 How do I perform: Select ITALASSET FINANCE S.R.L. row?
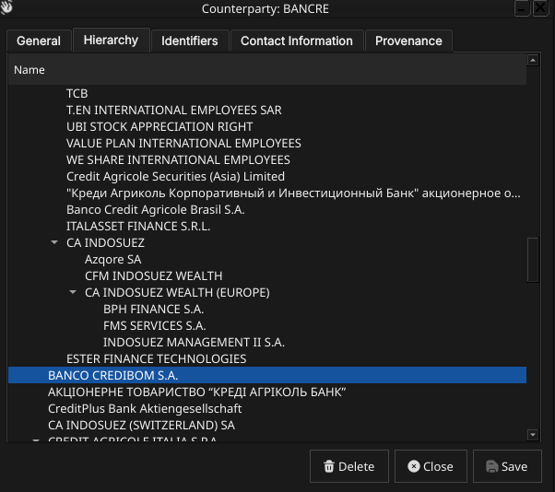point(267,226)
